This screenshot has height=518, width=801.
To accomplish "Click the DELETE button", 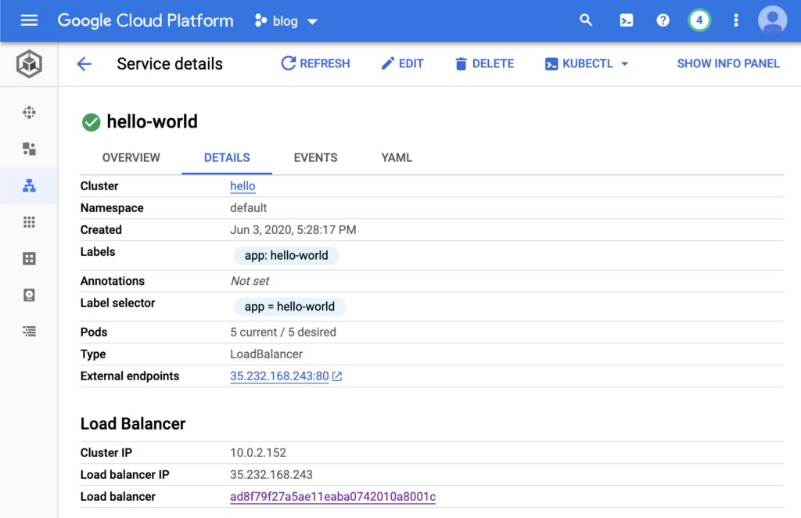I will [484, 64].
